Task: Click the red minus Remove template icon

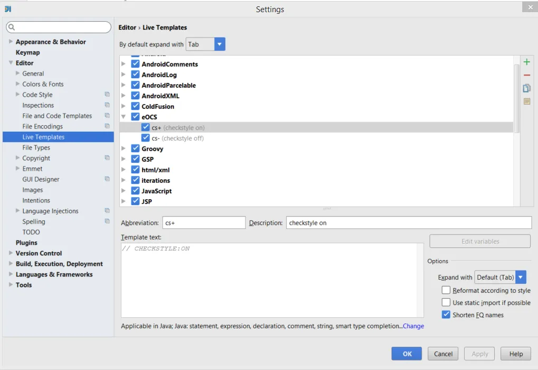Action: click(526, 76)
